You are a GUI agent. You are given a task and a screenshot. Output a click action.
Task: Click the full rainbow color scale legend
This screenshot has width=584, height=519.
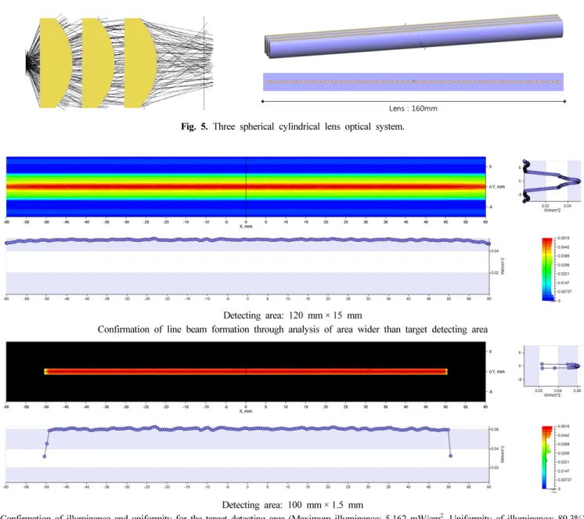pos(547,269)
